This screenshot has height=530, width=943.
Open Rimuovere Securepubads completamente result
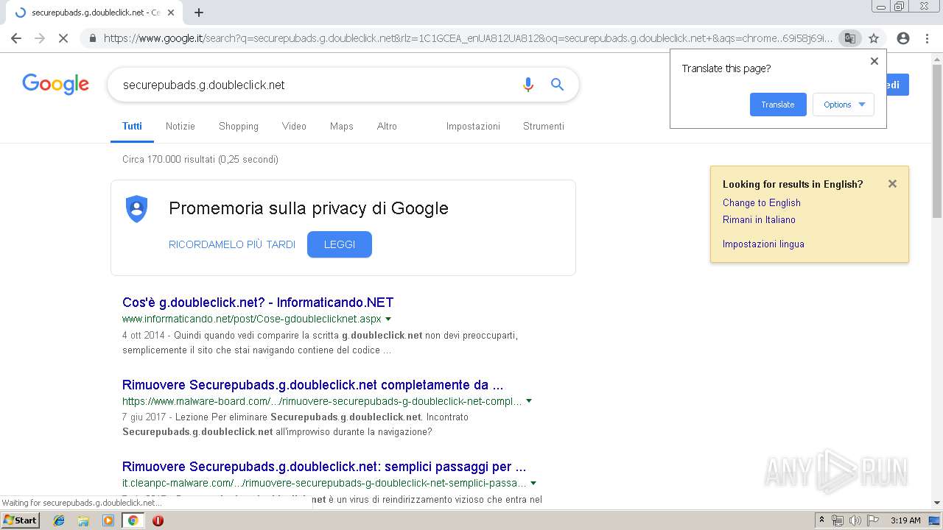pos(313,385)
